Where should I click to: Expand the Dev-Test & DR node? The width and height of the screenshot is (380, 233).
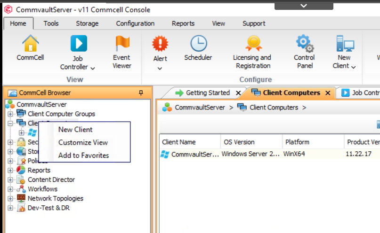[x=10, y=208]
